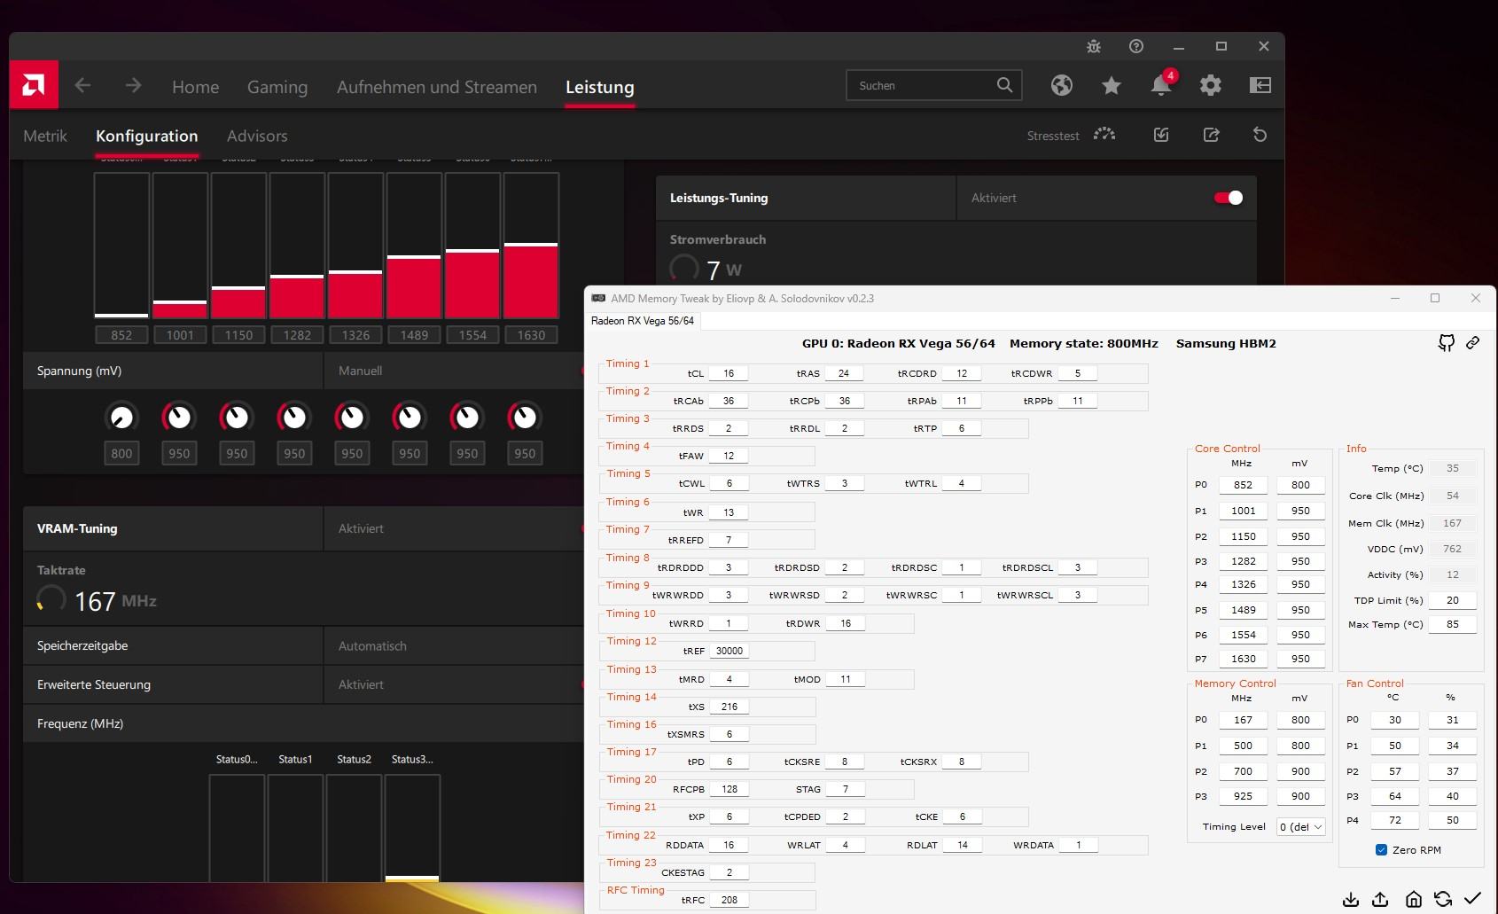
Task: Open the Gaming tab
Action: (x=277, y=87)
